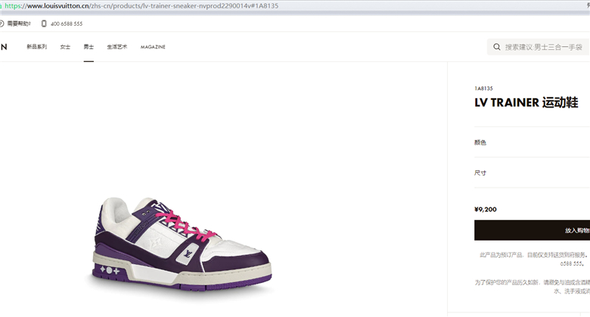Click the browser URL address bar

(x=295, y=6)
